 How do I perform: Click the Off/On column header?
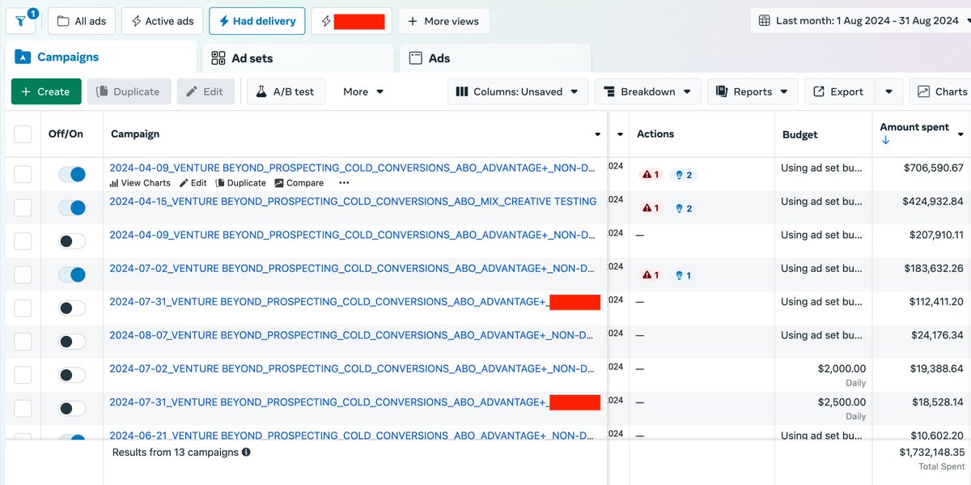coord(66,134)
